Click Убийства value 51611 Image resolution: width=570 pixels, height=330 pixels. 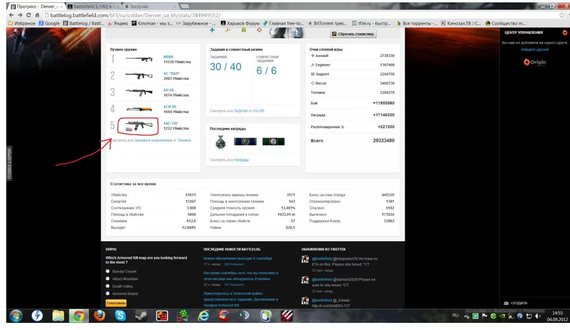191,195
